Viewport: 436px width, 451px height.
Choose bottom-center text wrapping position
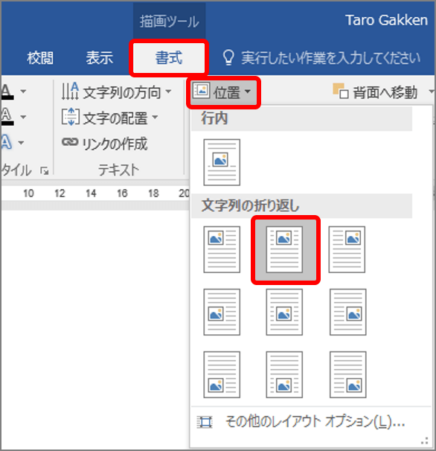pyautogui.click(x=284, y=374)
